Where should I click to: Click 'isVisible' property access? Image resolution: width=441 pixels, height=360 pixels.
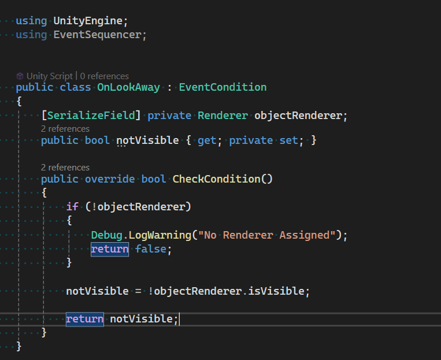[x=276, y=291]
